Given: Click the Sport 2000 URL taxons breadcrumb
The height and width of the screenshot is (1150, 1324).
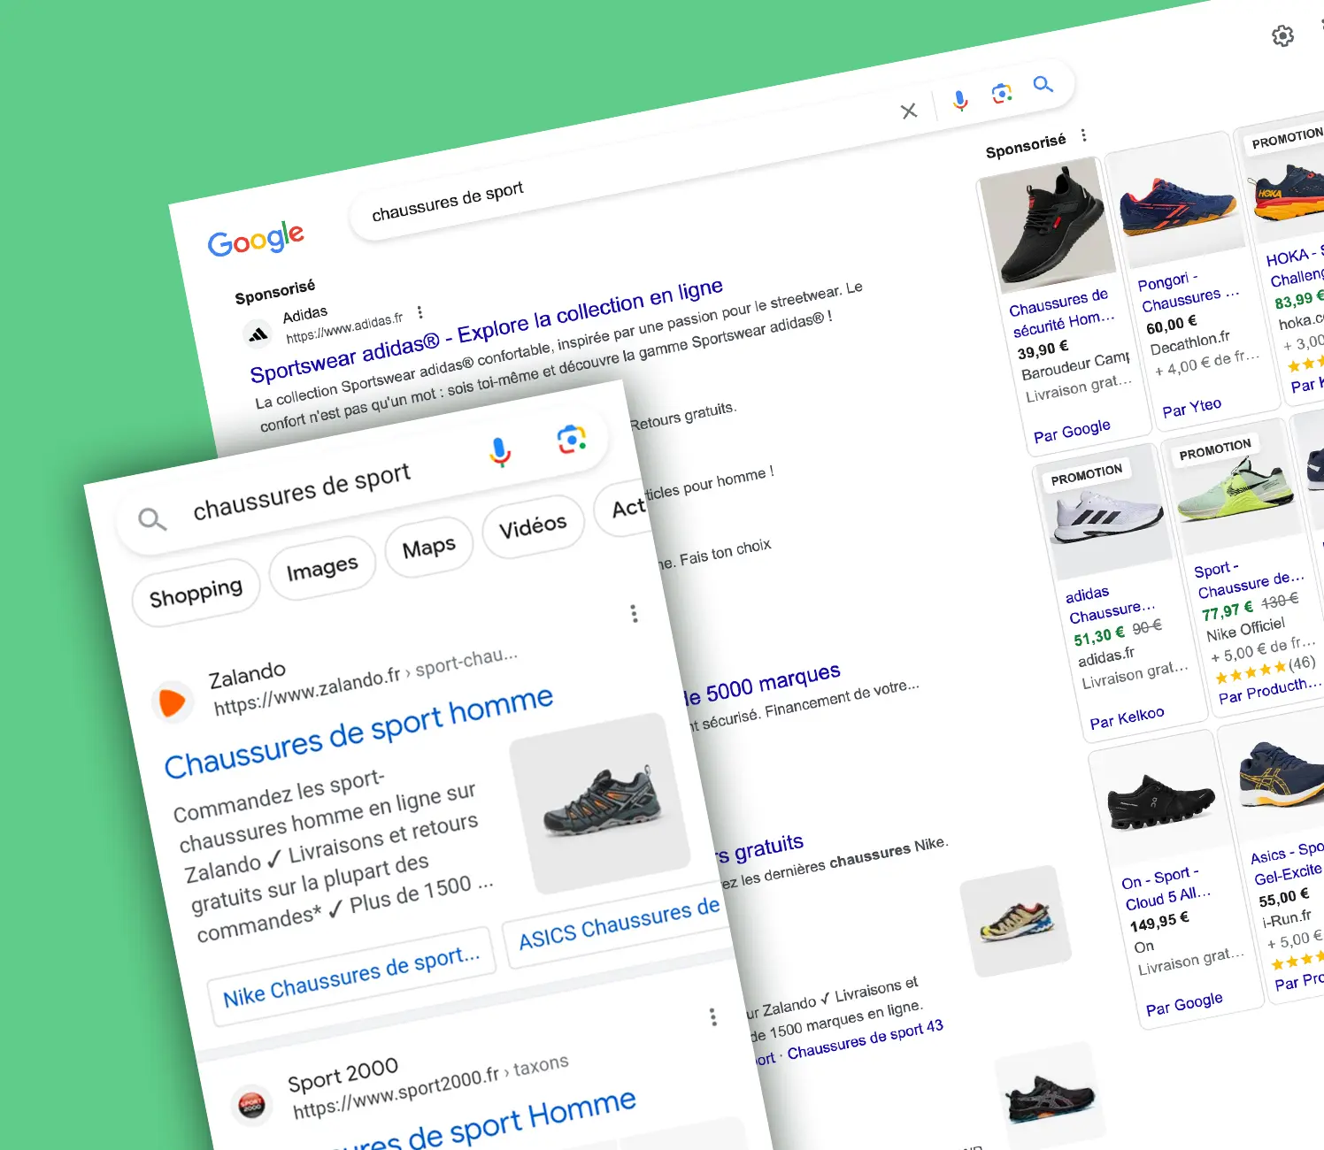Looking at the screenshot, I should (430, 1085).
